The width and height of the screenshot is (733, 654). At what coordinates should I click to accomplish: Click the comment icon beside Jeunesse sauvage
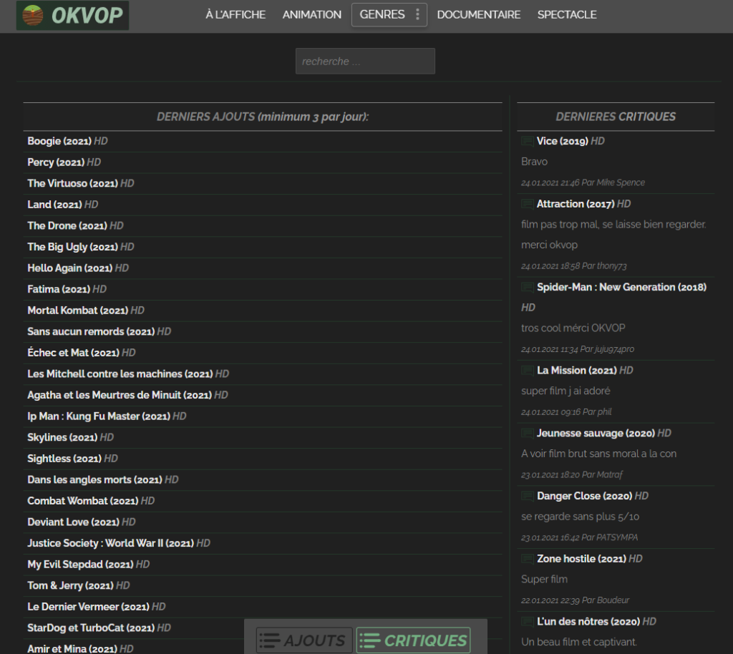[x=528, y=434]
